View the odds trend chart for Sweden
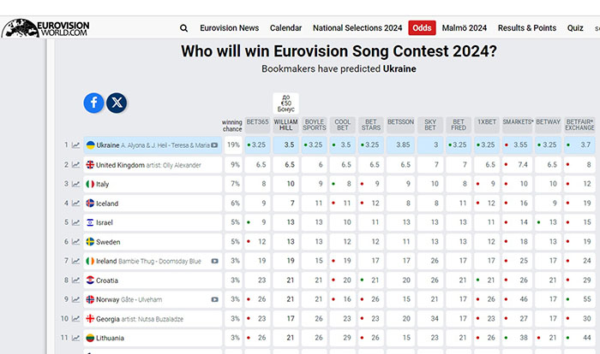Image resolution: width=600 pixels, height=354 pixels. [75, 242]
